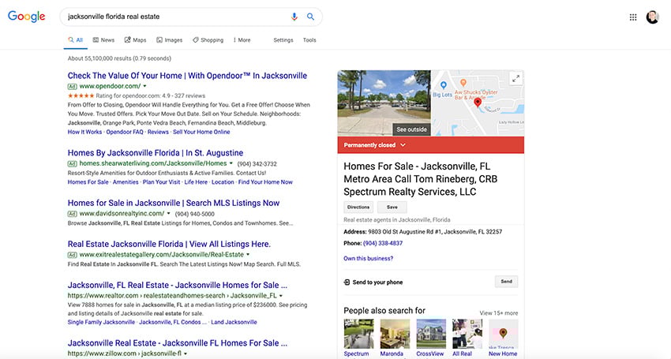Switch to the News tab
Viewport: 671px width, 359px height.
[x=103, y=39]
